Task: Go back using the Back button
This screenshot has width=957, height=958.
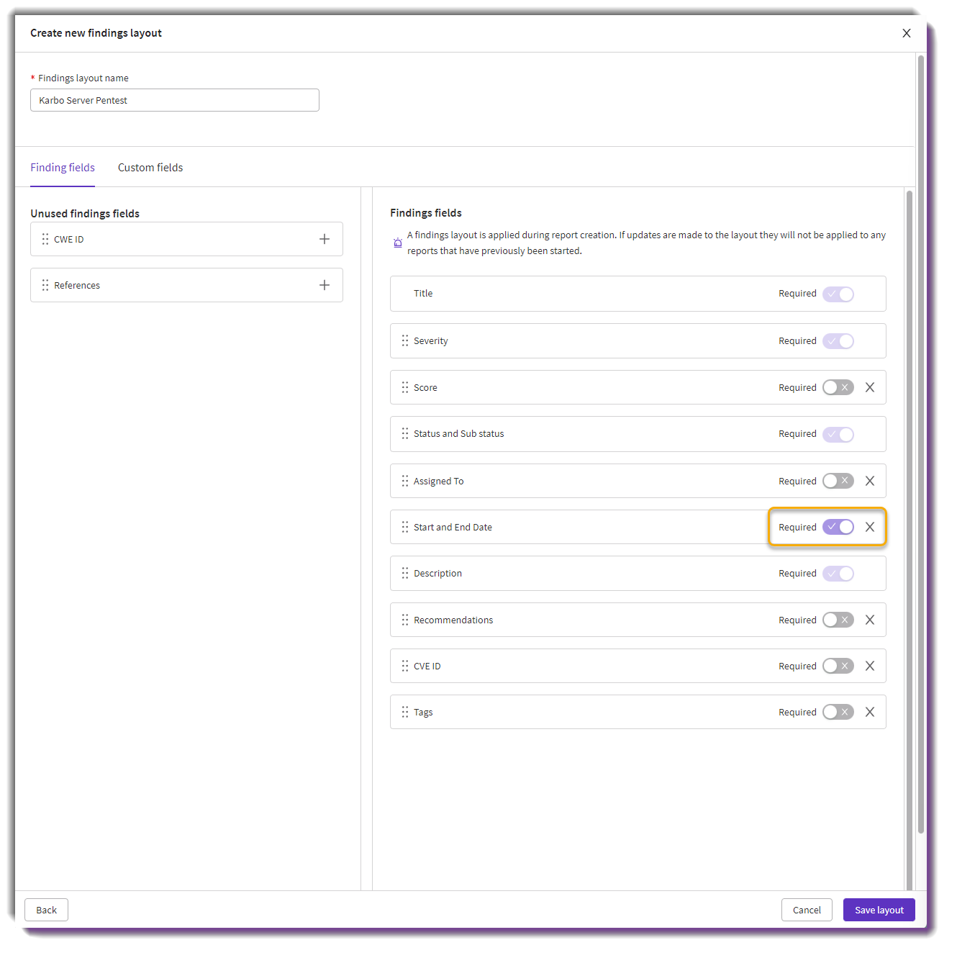Action: click(x=46, y=910)
